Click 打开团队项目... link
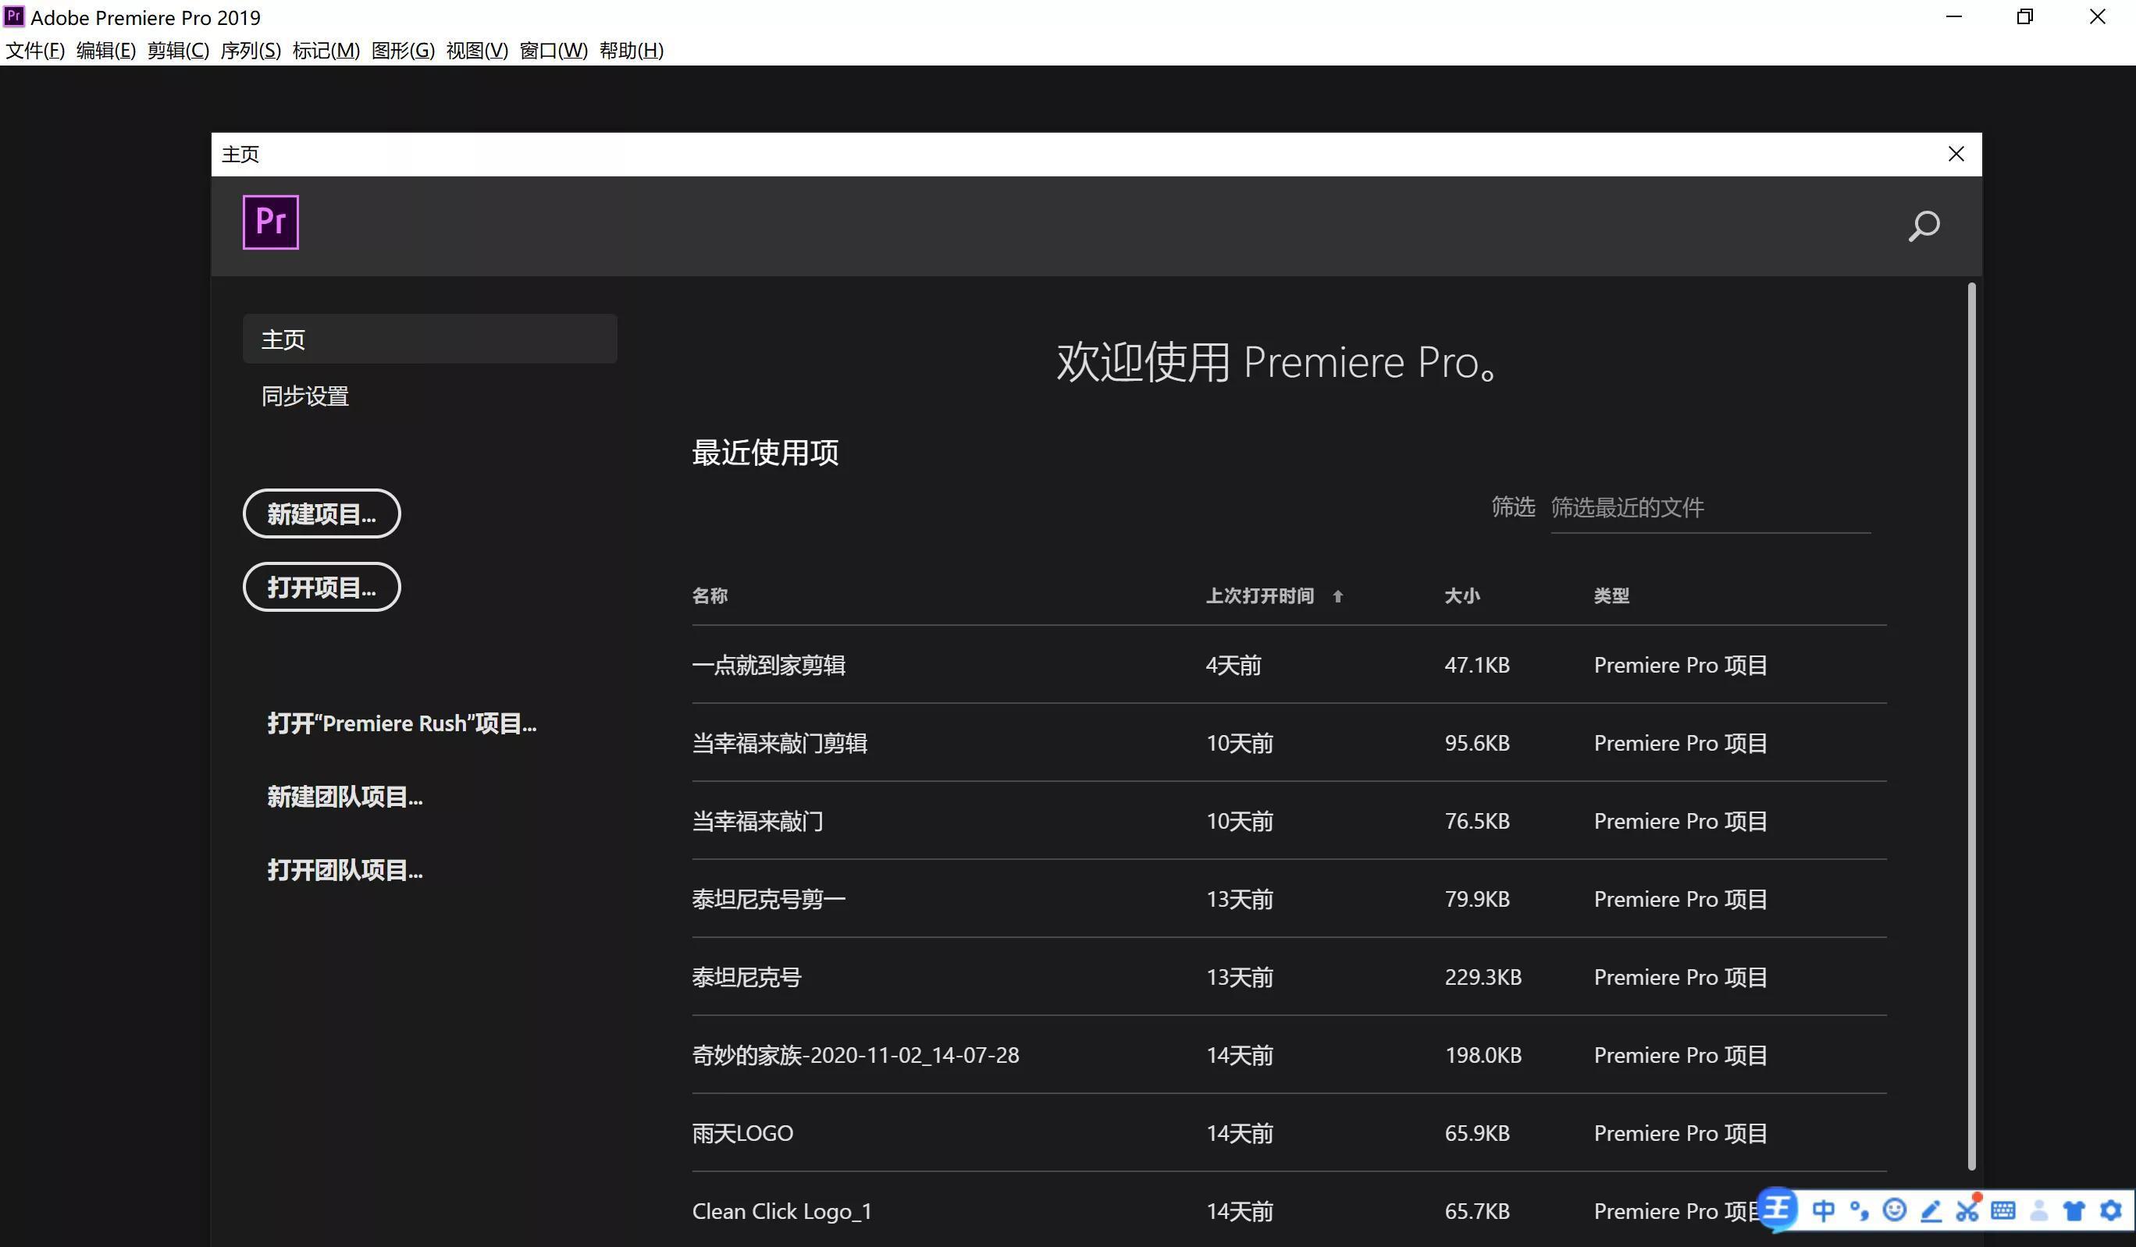Viewport: 2136px width, 1247px height. click(x=345, y=870)
